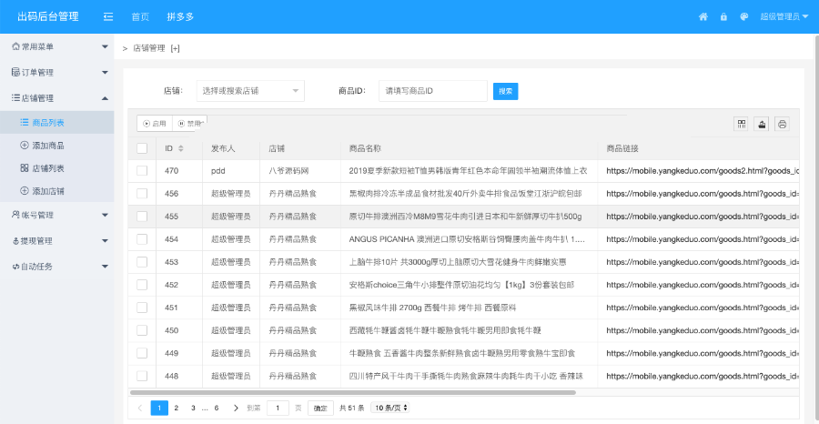819x424 pixels.
Task: Click the 禁用 button in table toolbar
Action: 189,124
